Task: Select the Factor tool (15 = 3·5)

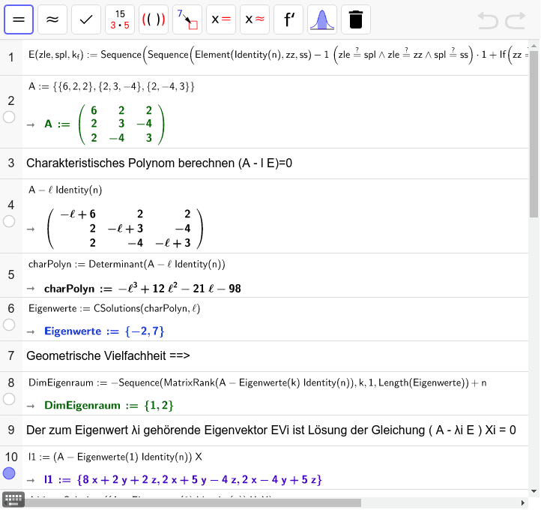Action: [x=120, y=19]
